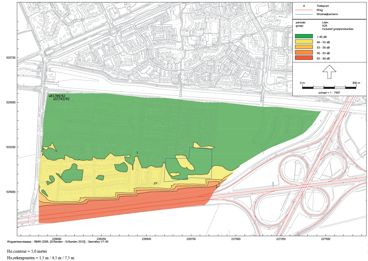The width and height of the screenshot is (368, 261).
Task: Click the '53 - 58 dB' legend text
Action: coord(323,48)
